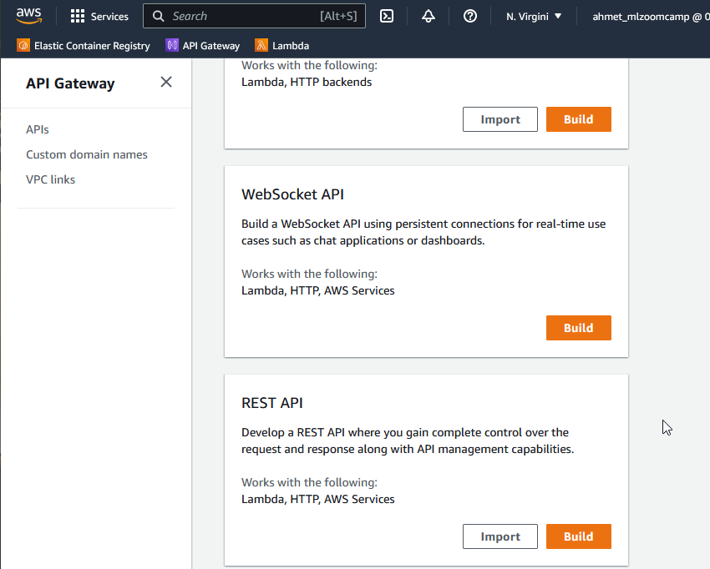
Task: Expand the N. Virginia region selector
Action: (534, 17)
